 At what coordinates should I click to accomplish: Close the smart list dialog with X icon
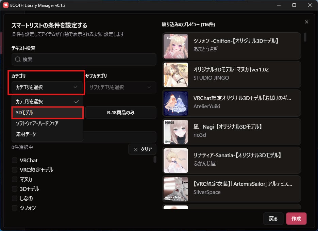tap(306, 22)
